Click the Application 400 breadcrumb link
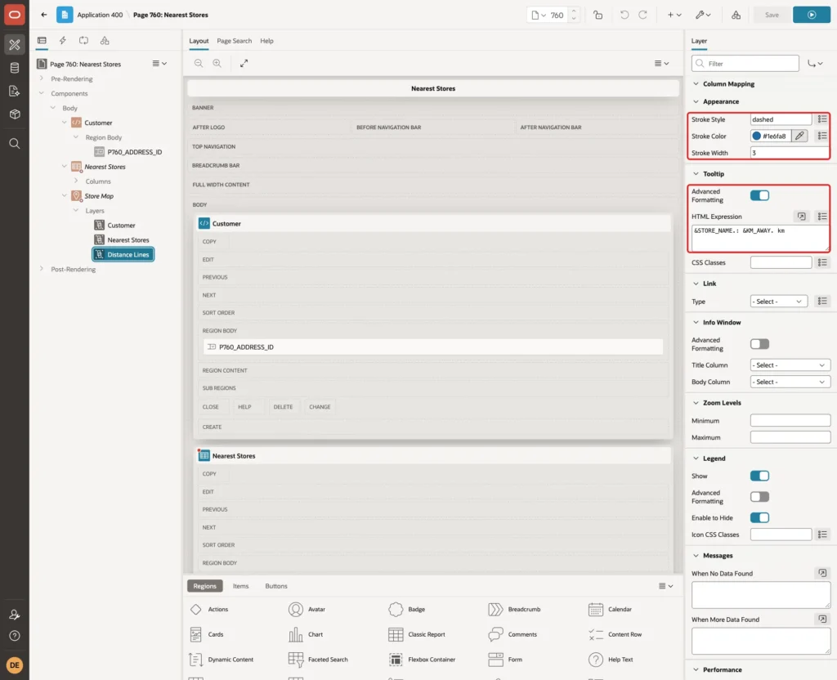 (100, 15)
